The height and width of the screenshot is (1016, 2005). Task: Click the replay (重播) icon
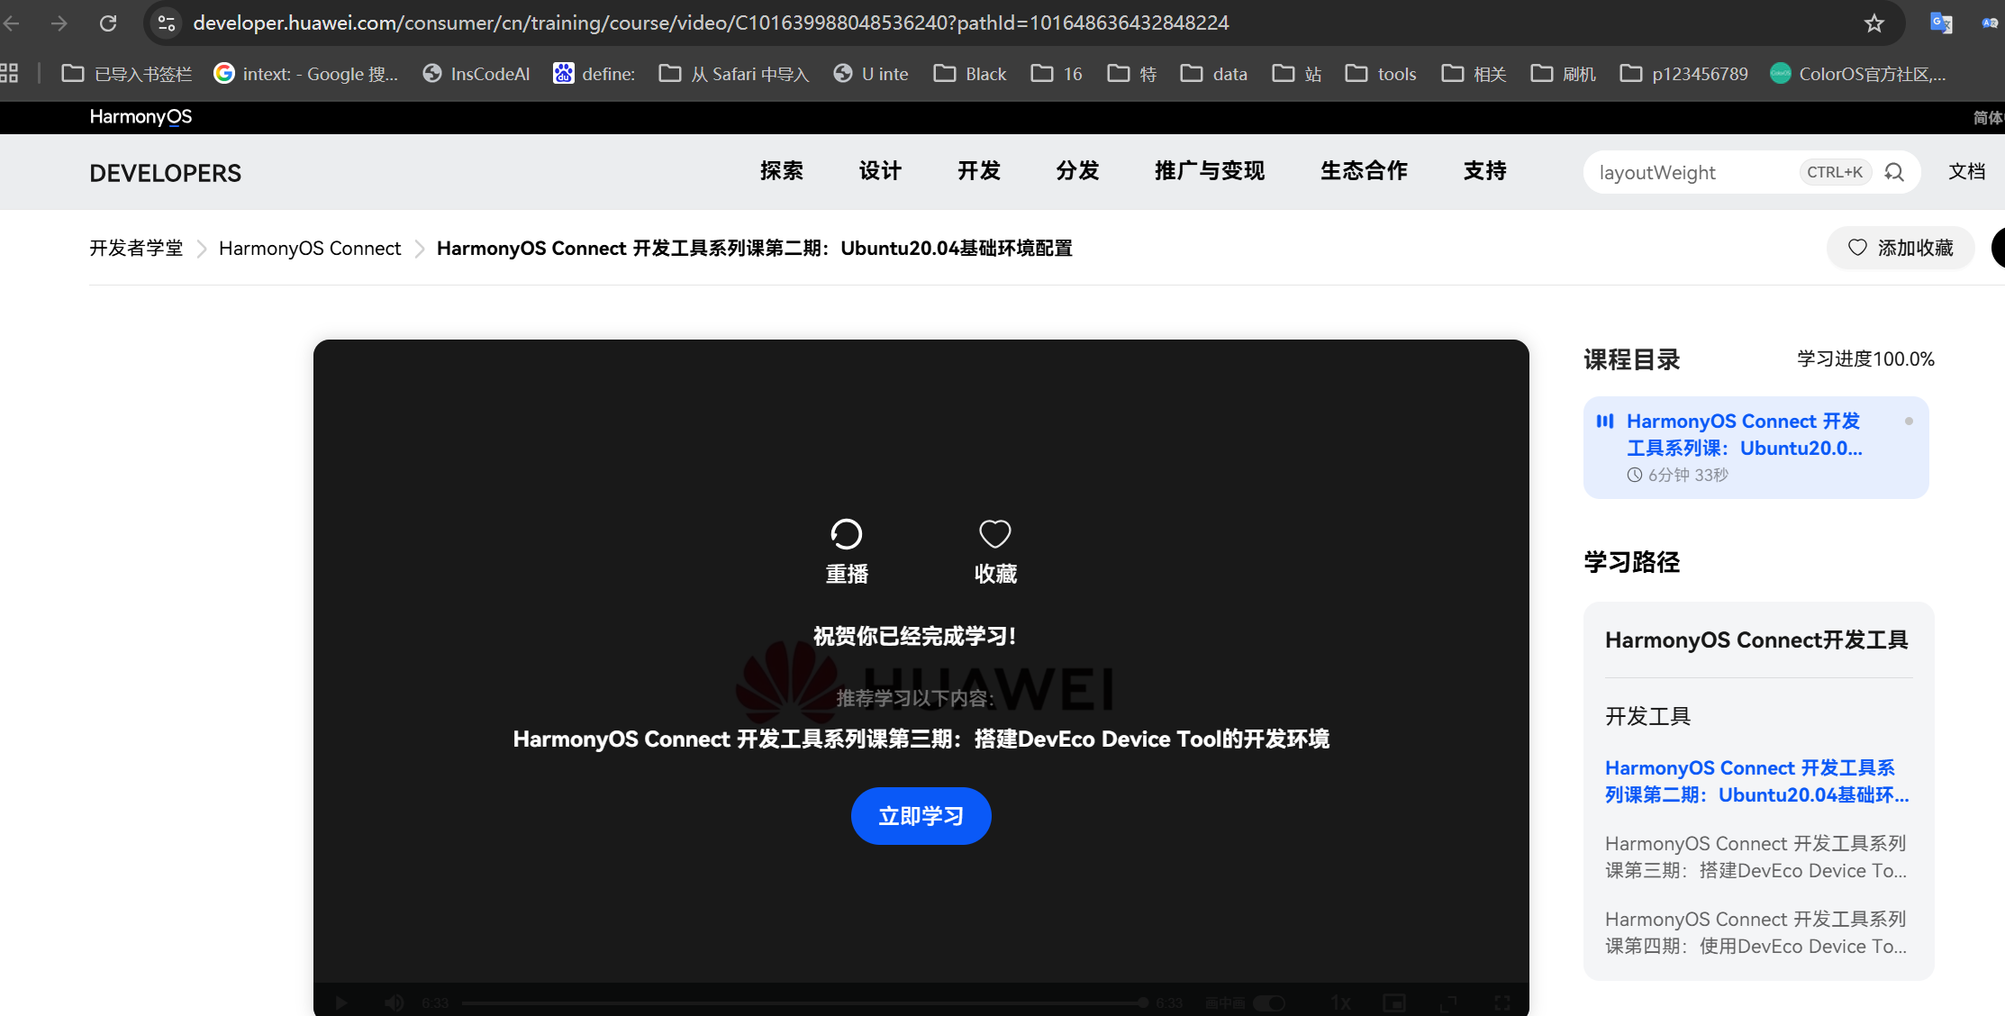pyautogui.click(x=846, y=535)
